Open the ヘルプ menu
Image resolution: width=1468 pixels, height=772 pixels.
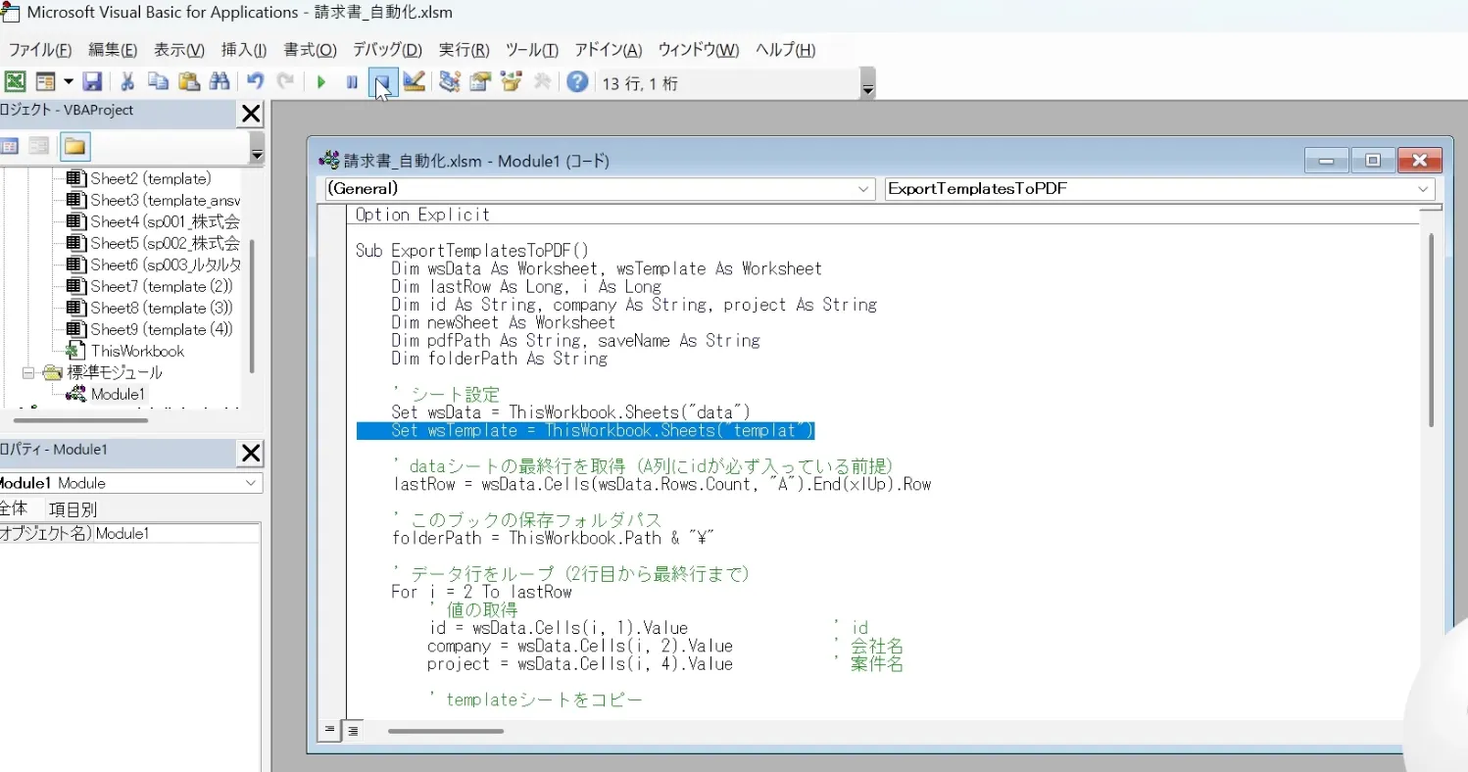pyautogui.click(x=785, y=50)
